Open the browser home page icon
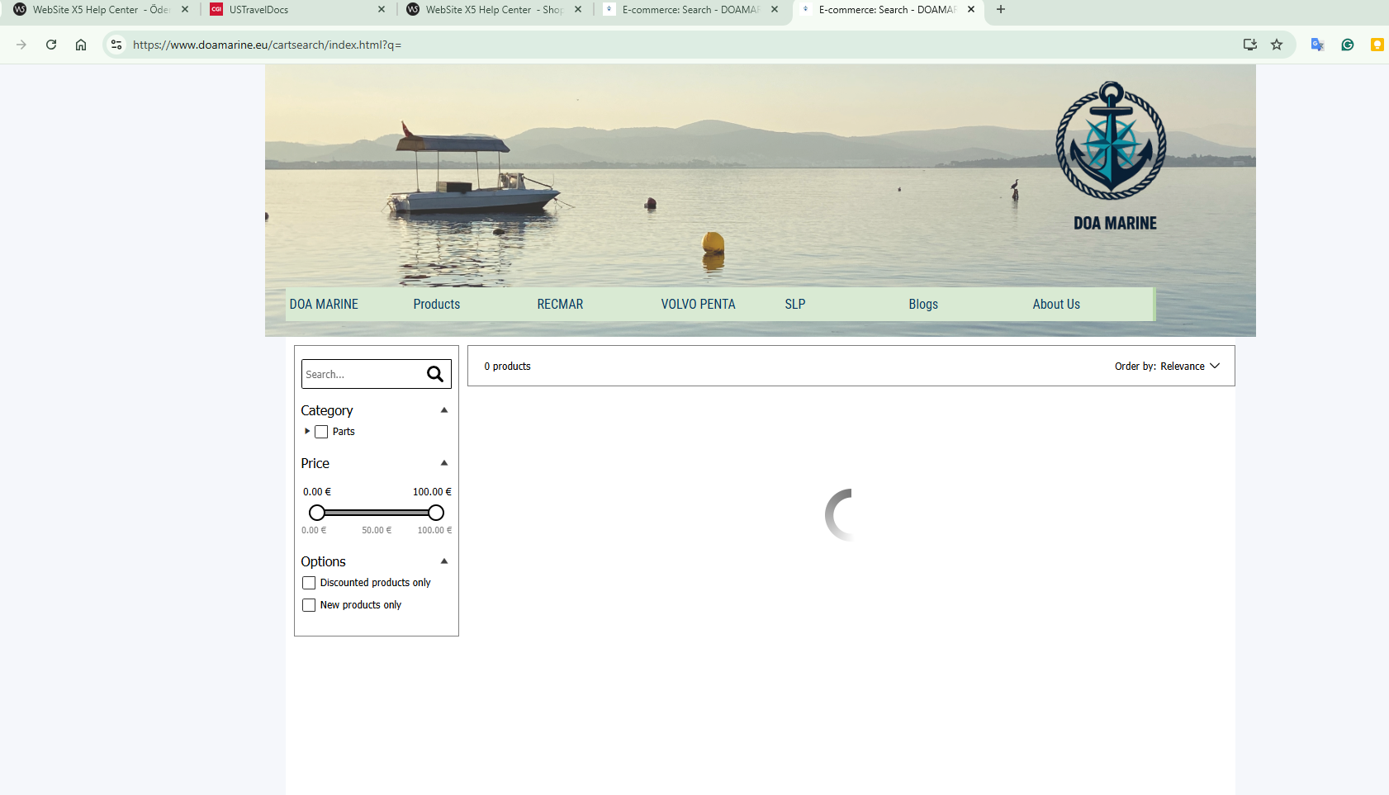This screenshot has height=795, width=1389. [81, 45]
